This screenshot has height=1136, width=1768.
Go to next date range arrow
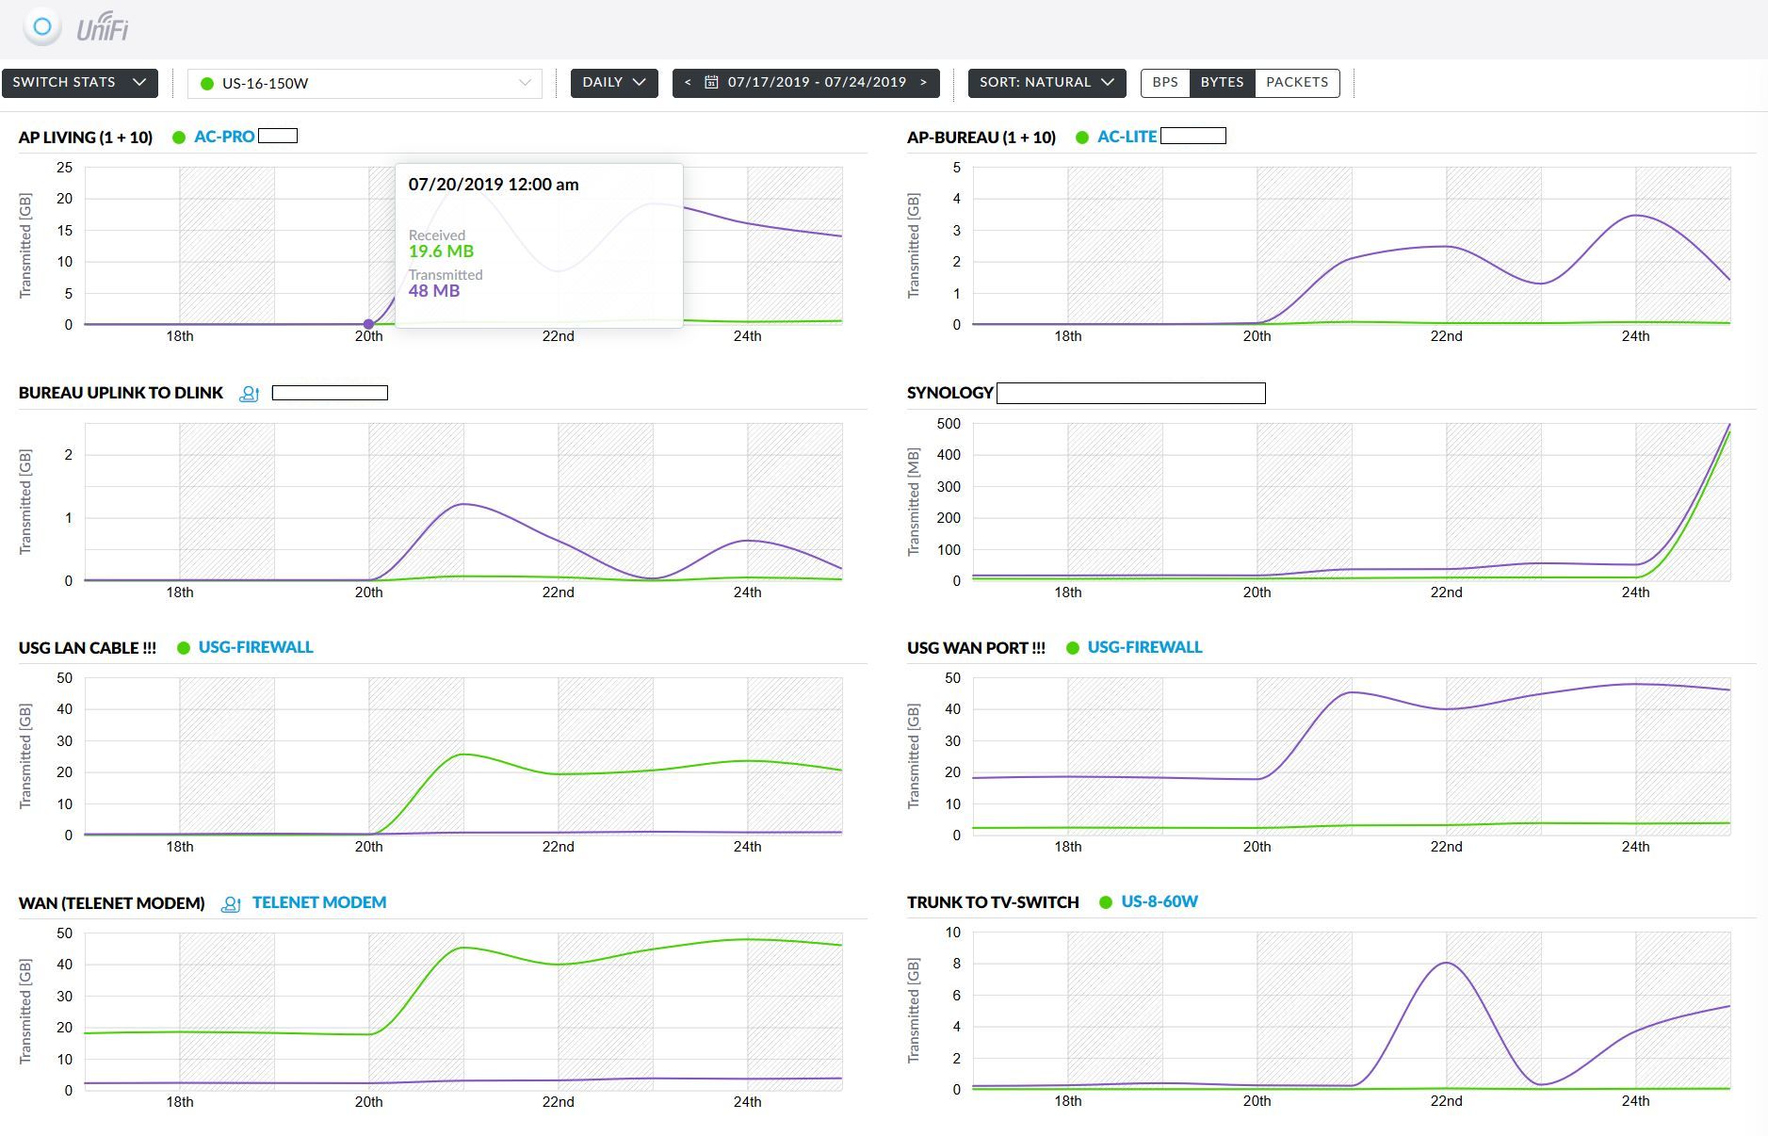tap(923, 83)
